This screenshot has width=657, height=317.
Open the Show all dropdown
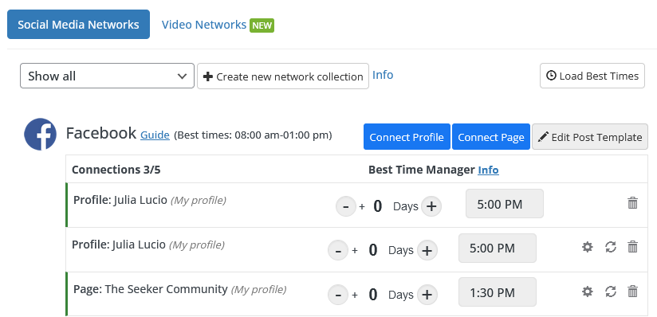coord(108,76)
